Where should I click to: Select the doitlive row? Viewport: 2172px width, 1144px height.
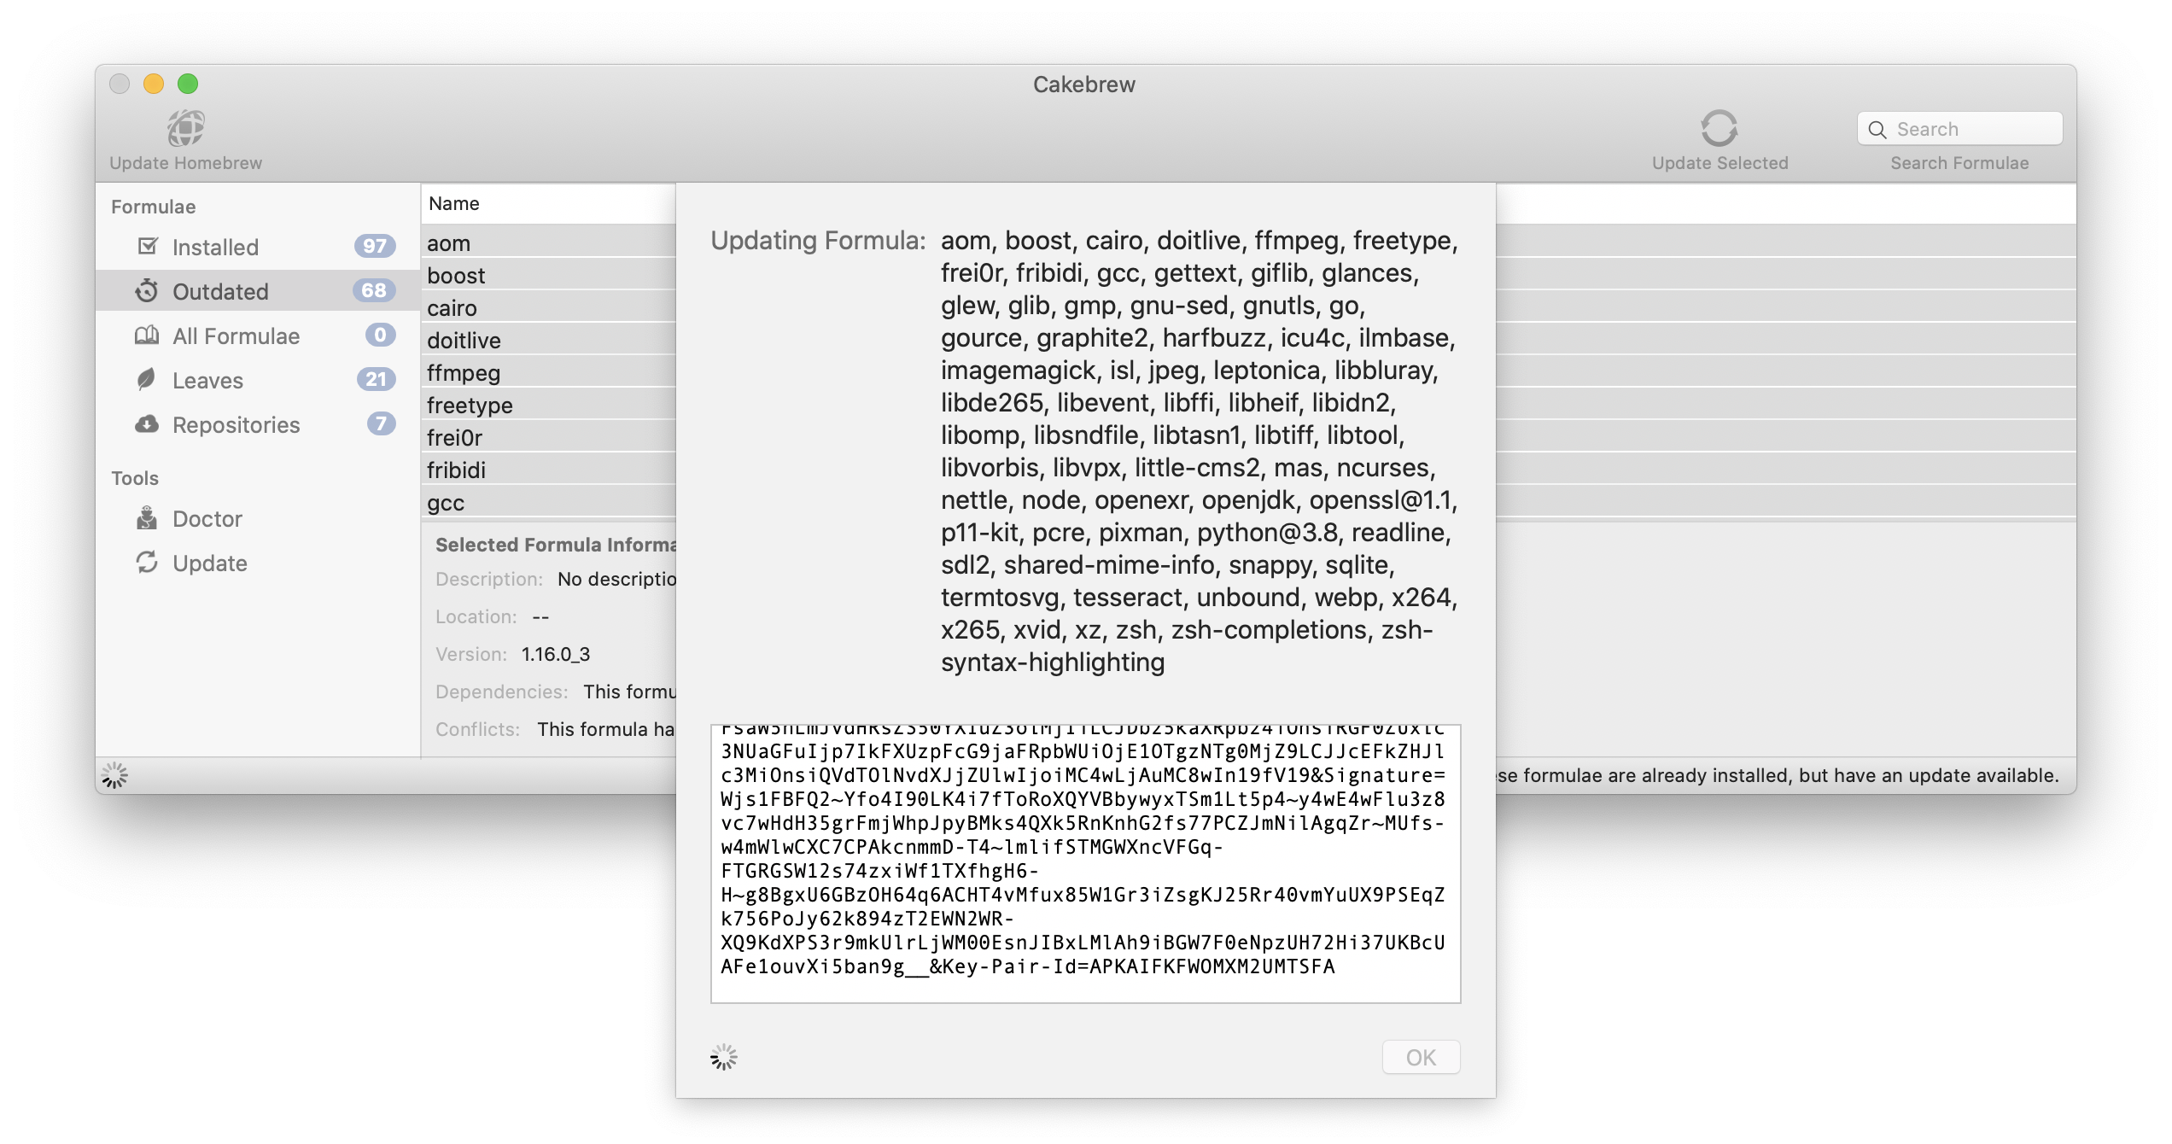(548, 340)
